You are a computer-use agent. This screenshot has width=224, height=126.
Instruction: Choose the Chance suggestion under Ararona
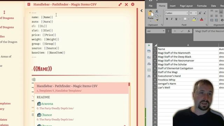[x=81, y=117]
